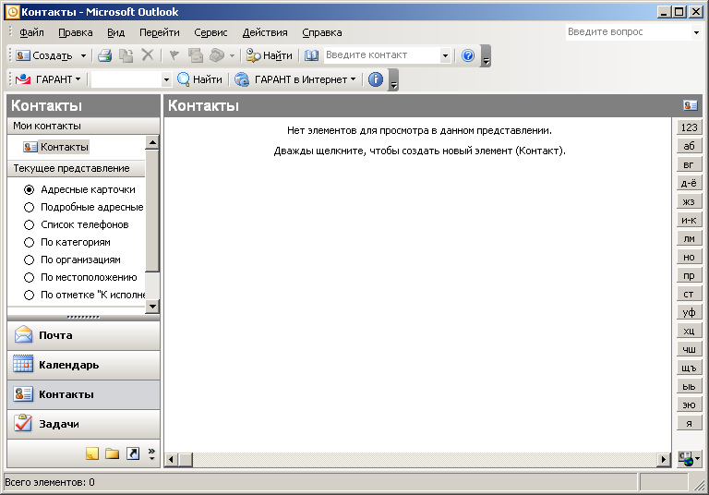This screenshot has height=495, width=709.
Task: Select the По местоположению view
Action: [80, 277]
